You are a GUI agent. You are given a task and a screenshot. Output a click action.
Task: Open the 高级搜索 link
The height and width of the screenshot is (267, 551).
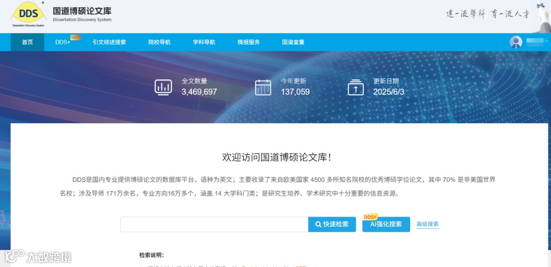[x=428, y=224]
